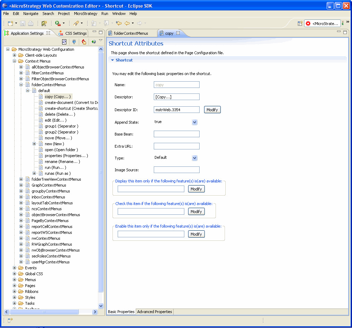Open the Navigate menu

coord(31,14)
